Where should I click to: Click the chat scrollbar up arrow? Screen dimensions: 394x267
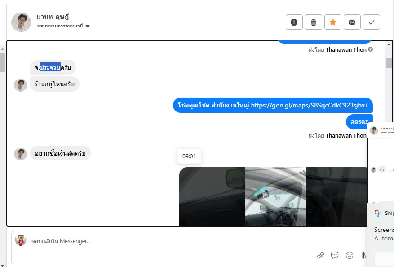coord(389,44)
